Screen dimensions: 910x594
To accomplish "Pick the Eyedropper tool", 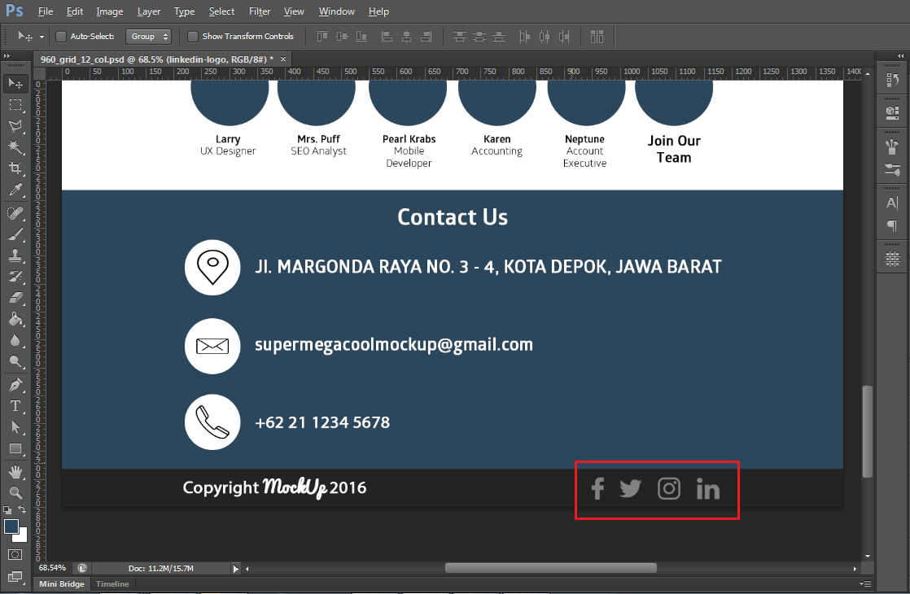I will (x=16, y=190).
